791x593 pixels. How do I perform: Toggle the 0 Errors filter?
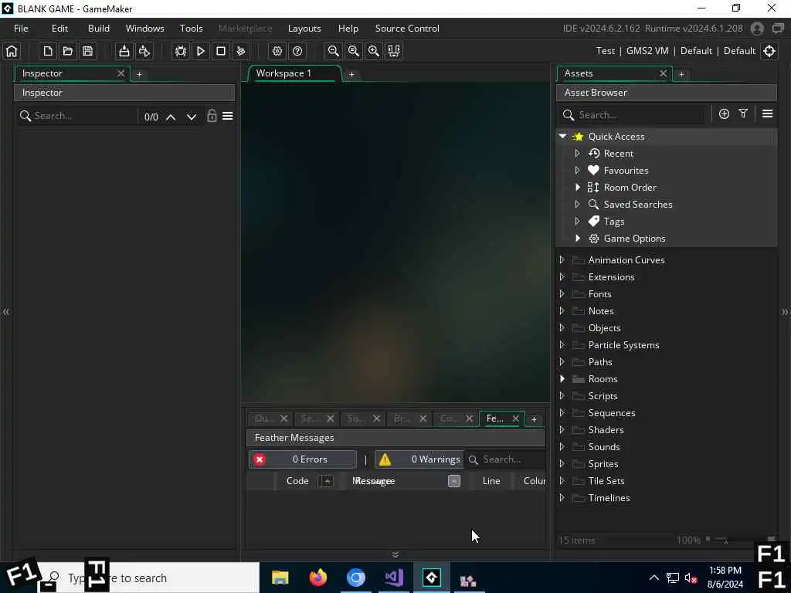click(x=303, y=459)
